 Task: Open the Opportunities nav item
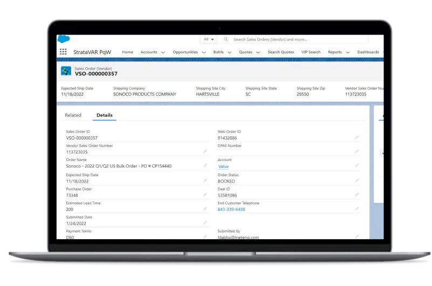pos(185,52)
